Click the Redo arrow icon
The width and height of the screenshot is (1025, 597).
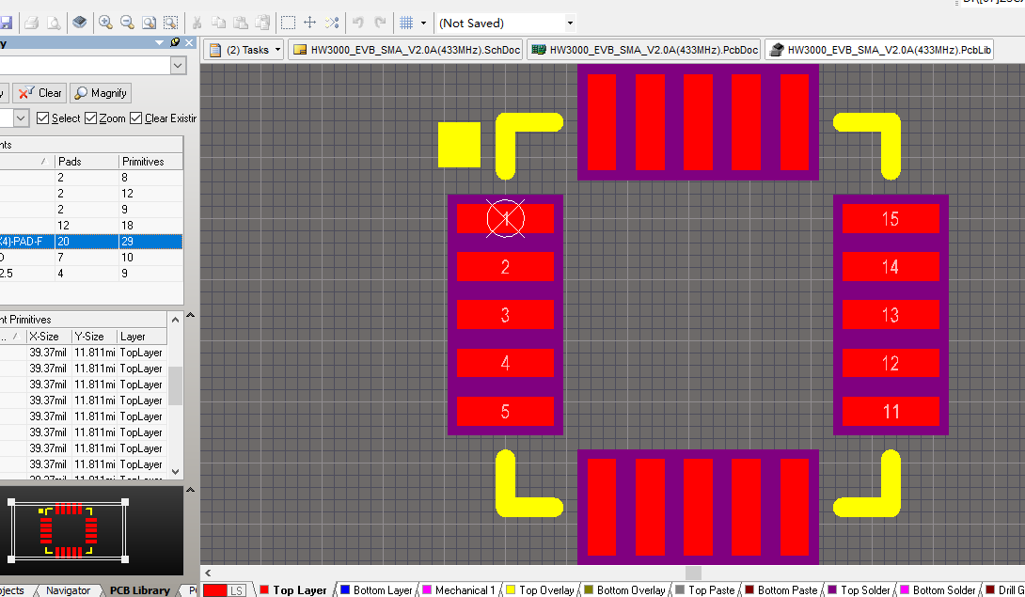point(380,23)
